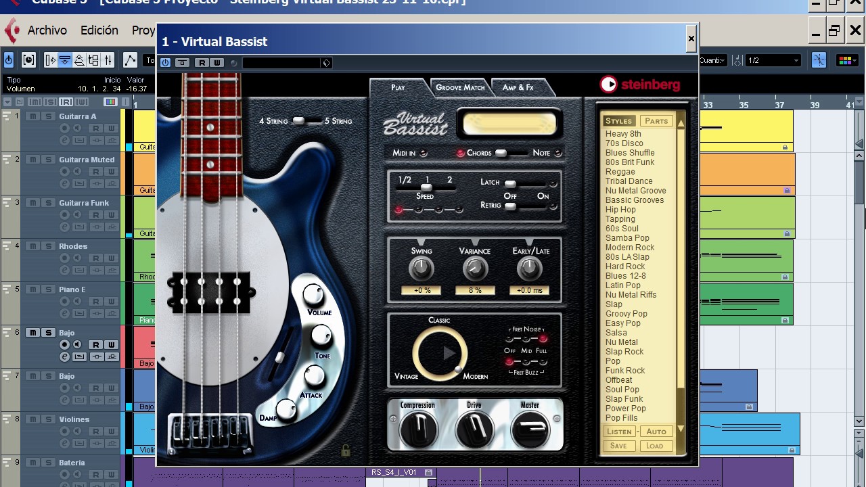Click the bypass button in plugin header
Image resolution: width=866 pixels, height=487 pixels.
[182, 63]
